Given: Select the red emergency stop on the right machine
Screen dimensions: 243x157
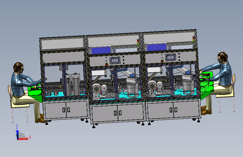Looking at the screenshot, I should click(x=162, y=61).
